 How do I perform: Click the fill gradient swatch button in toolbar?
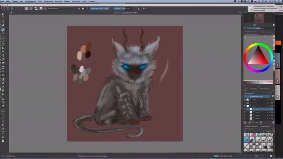coord(27,8)
